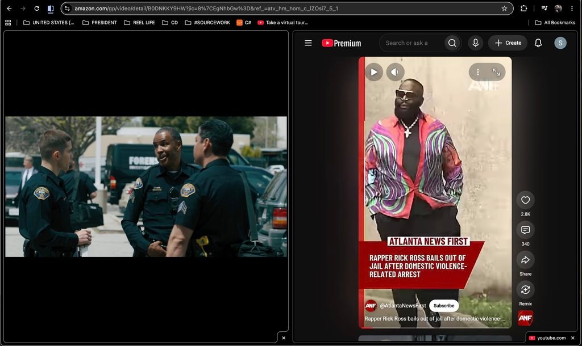Play the Rick Ross Short
Screen dimensions: 582x346
(x=374, y=72)
